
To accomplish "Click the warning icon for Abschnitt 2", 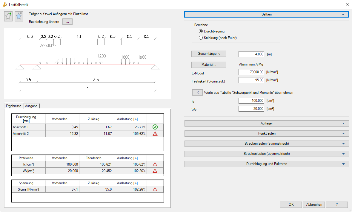I will 155,134.
